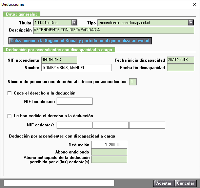Screen dimensions: 200x188
Task: Click the first NIF cedente field
Action: coord(75,125)
